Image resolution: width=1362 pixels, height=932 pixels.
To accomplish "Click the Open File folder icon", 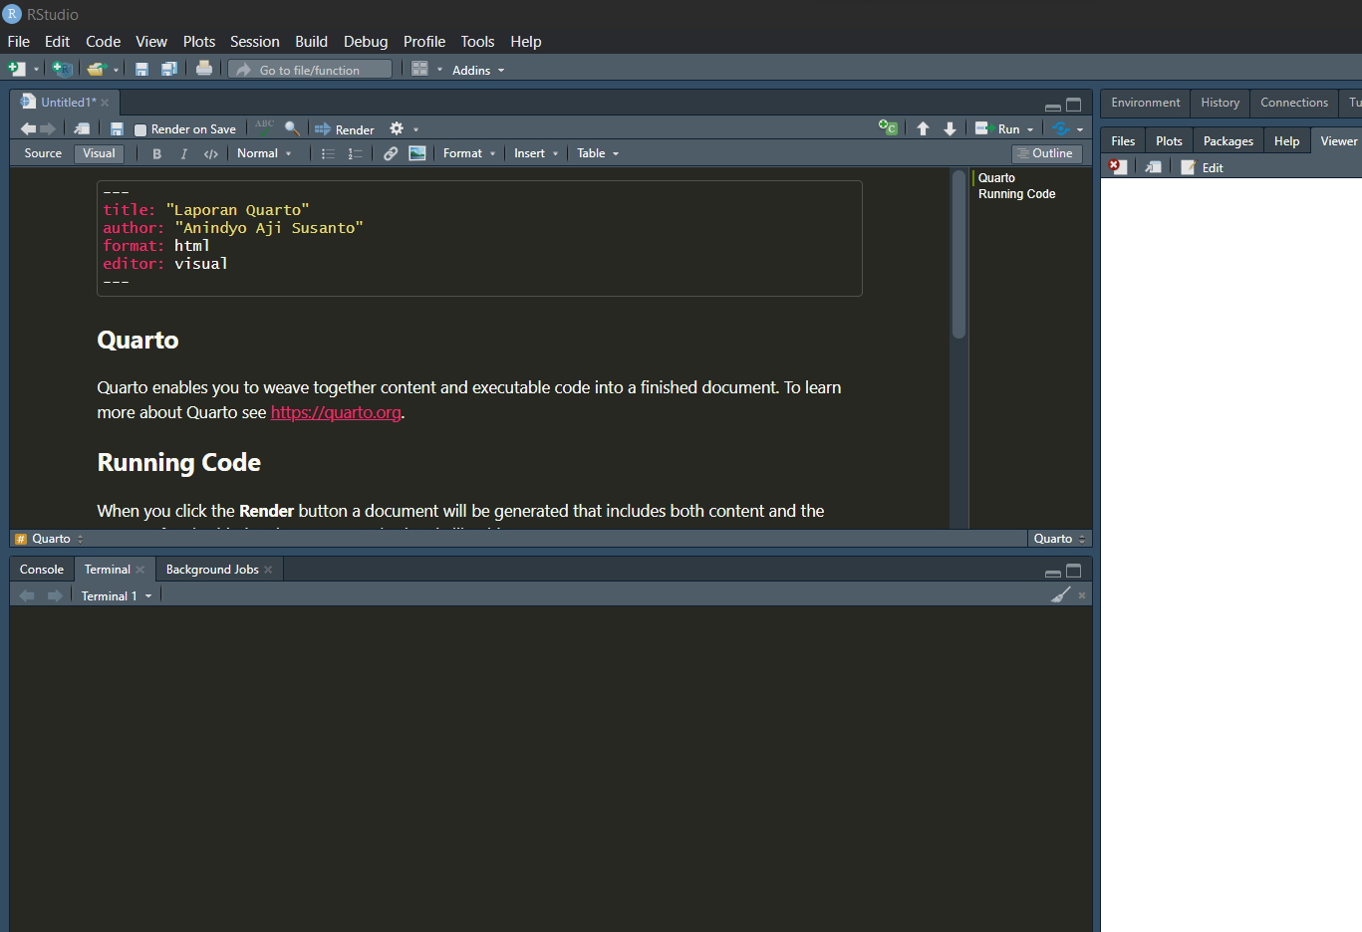I will click(96, 69).
